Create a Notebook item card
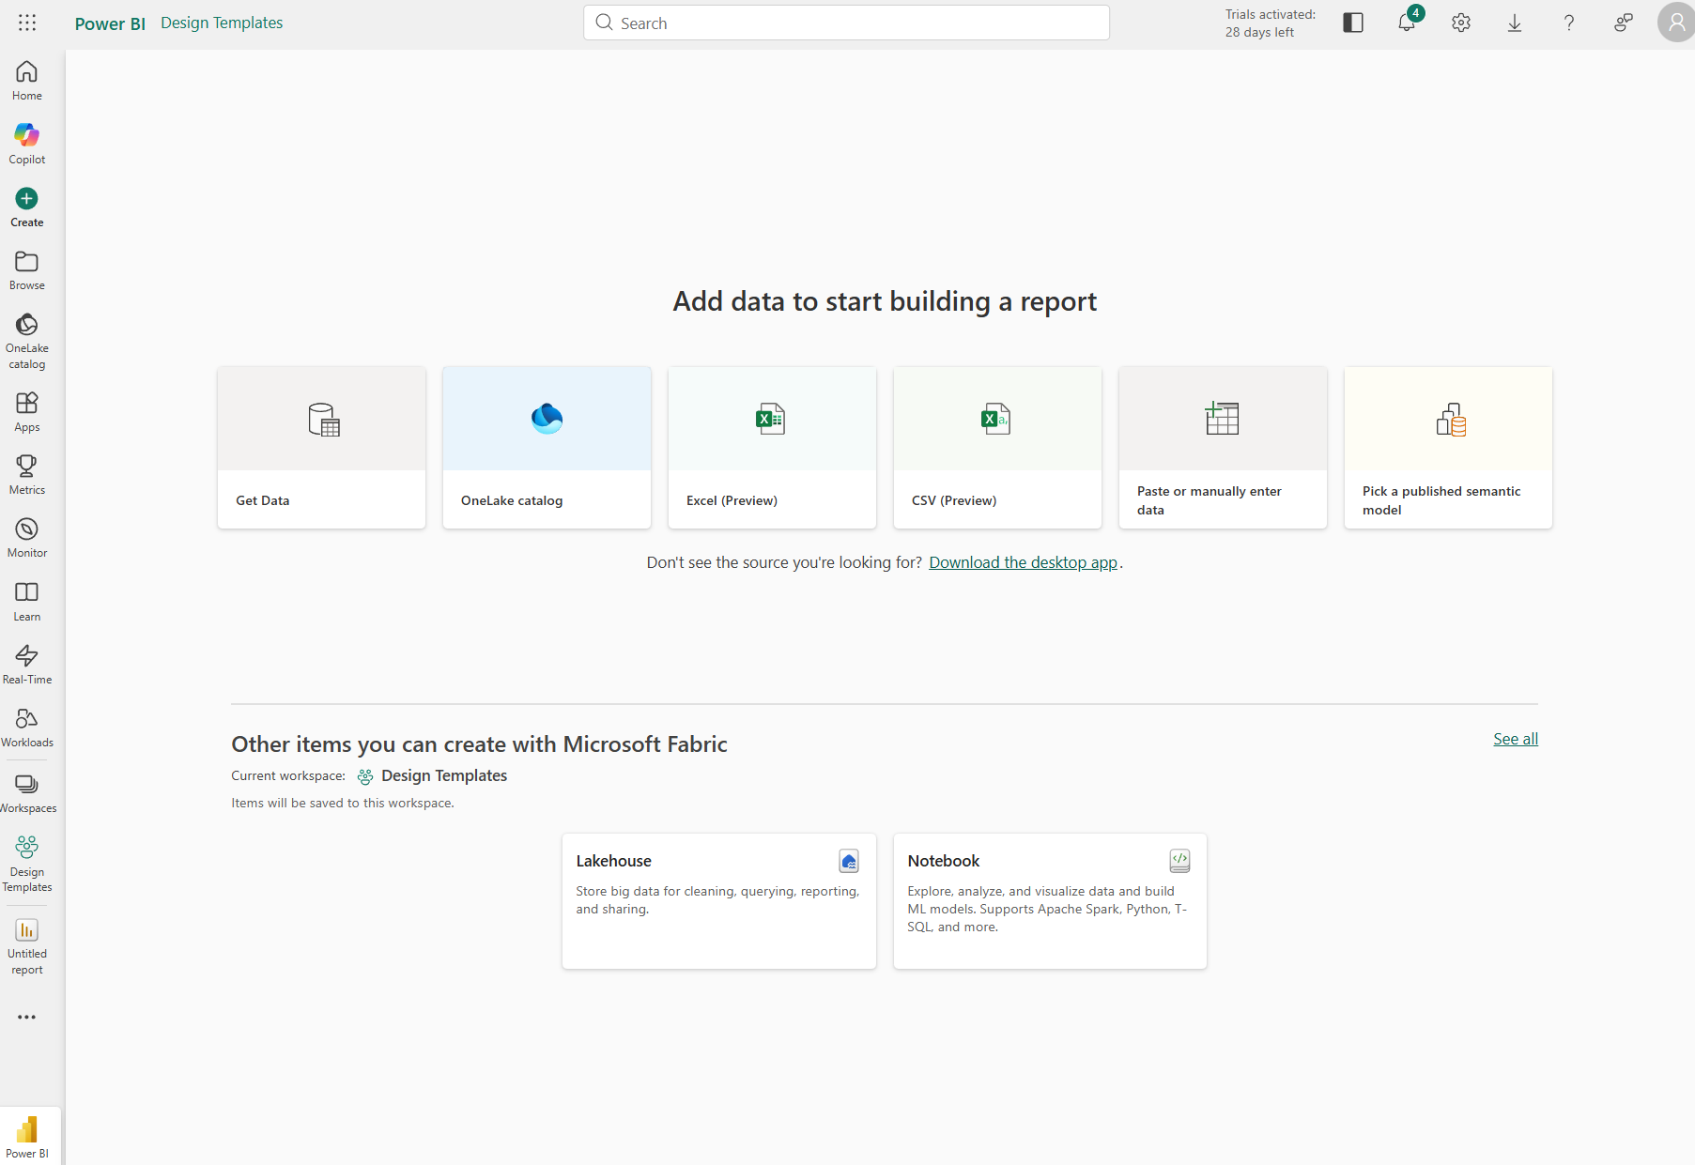This screenshot has height=1165, width=1695. tap(1050, 901)
